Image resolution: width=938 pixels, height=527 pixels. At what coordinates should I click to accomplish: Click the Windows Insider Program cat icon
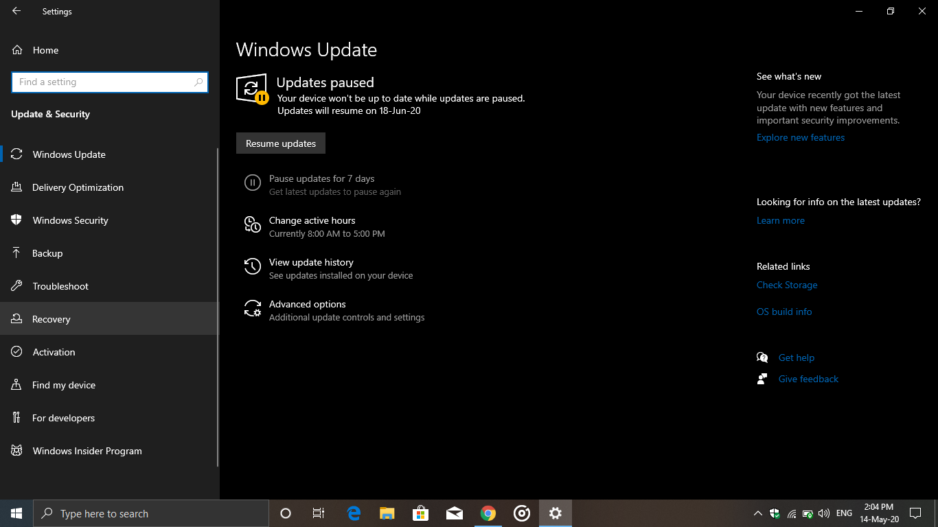click(x=17, y=451)
